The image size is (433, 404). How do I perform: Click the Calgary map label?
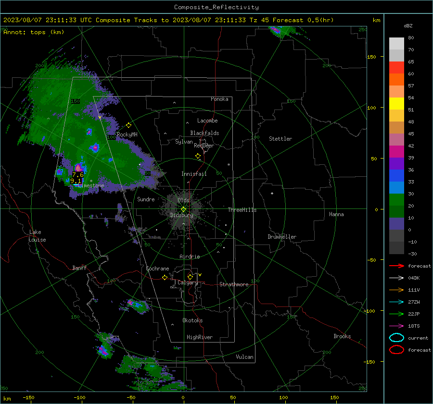point(188,282)
